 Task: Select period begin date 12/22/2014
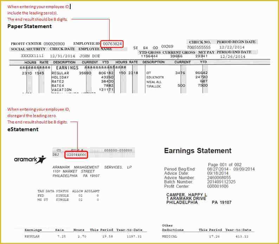click(x=232, y=47)
